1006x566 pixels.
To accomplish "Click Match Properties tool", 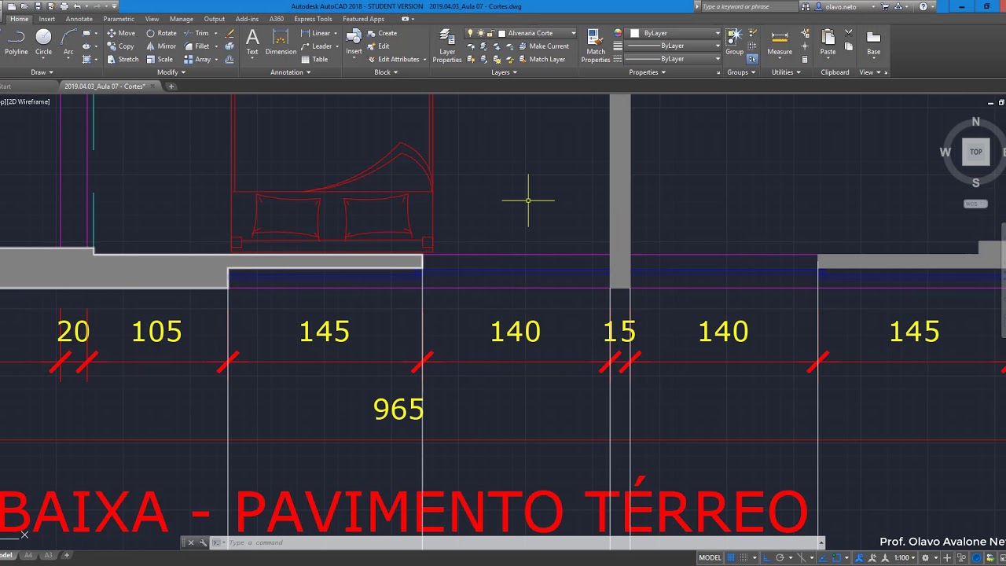I will pos(596,46).
